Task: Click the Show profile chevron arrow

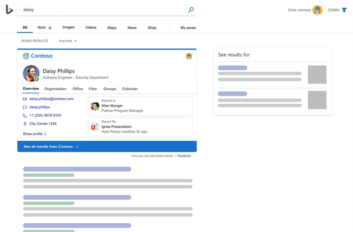Action: tap(45, 134)
